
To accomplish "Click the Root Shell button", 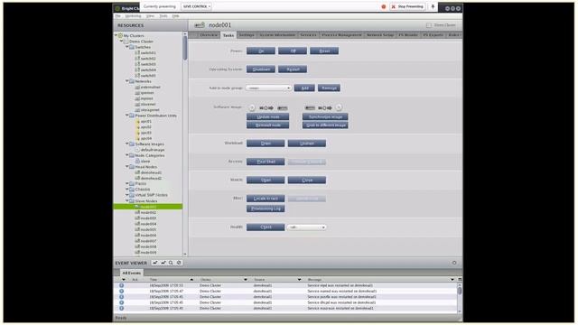I will 266,162.
